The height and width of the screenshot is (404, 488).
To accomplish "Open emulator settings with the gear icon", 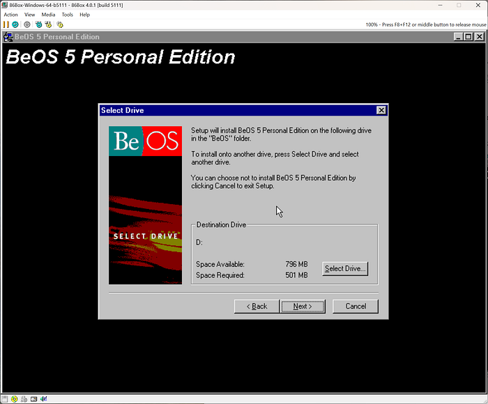I will click(x=60, y=24).
